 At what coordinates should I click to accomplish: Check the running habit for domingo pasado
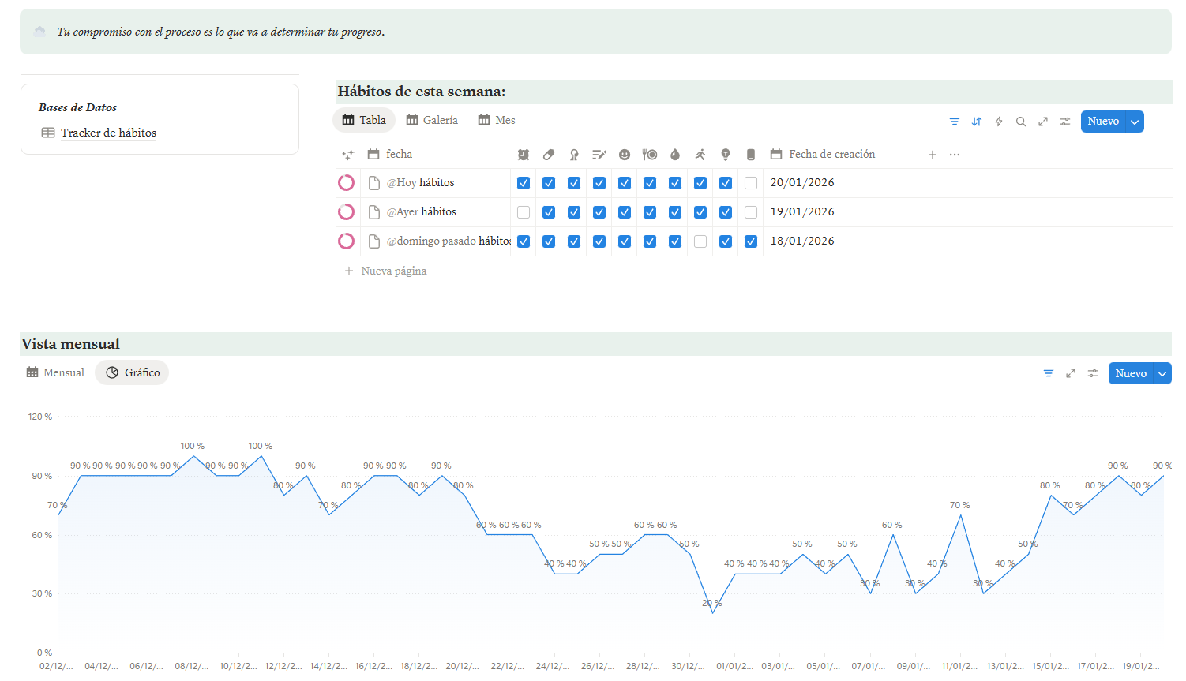point(700,241)
